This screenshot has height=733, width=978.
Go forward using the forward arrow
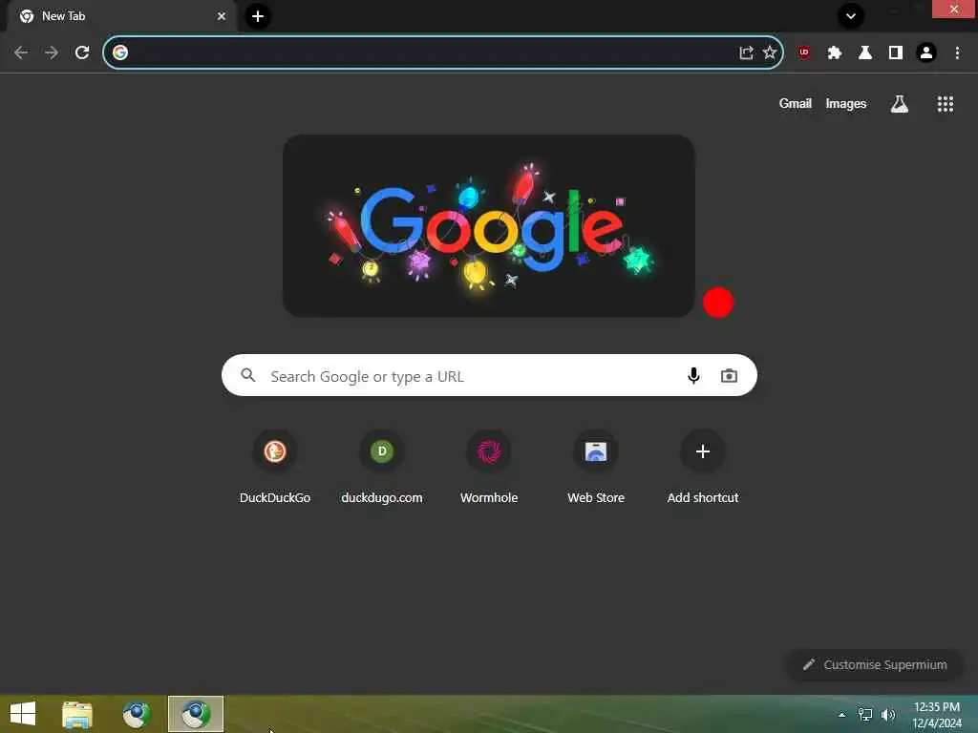point(52,52)
